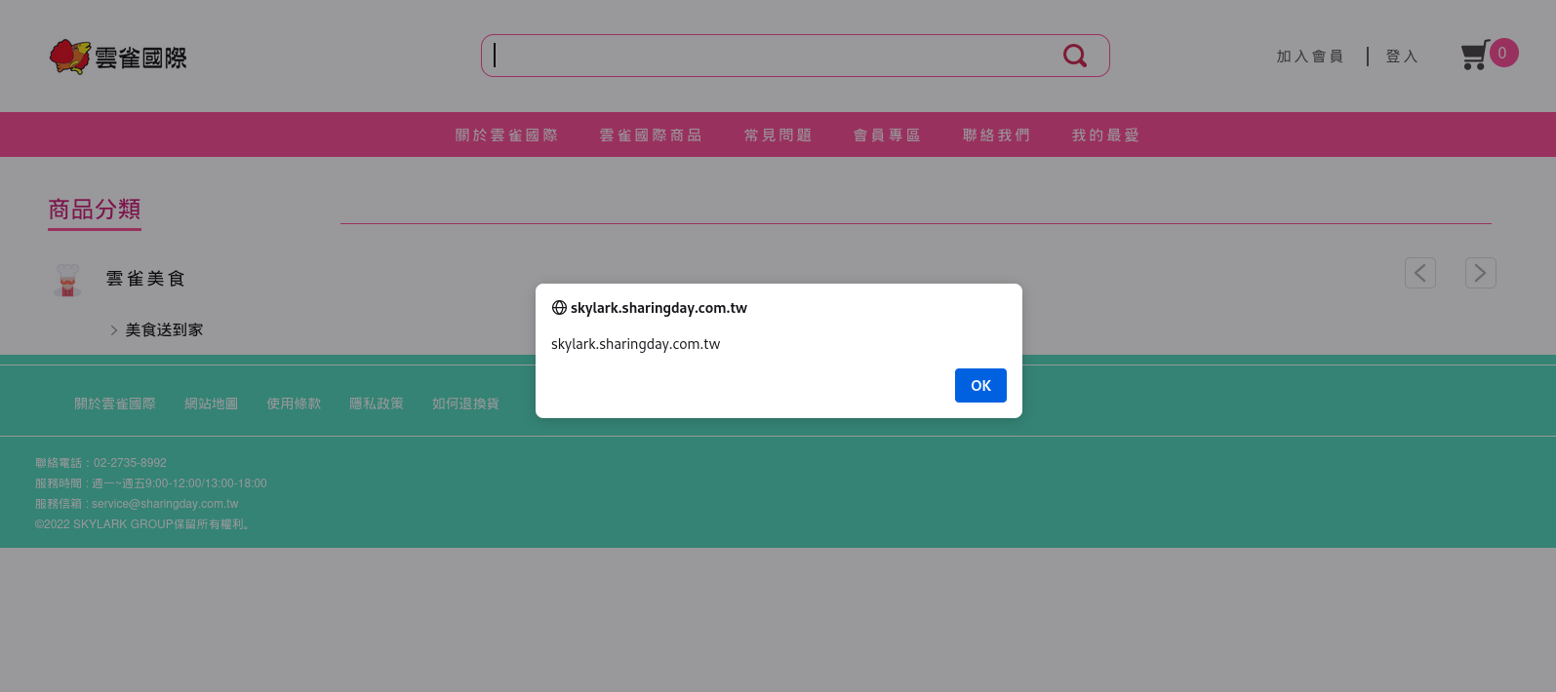Screen dimensions: 1556x692
Task: Click the 商品分類 heading
Action: [95, 210]
